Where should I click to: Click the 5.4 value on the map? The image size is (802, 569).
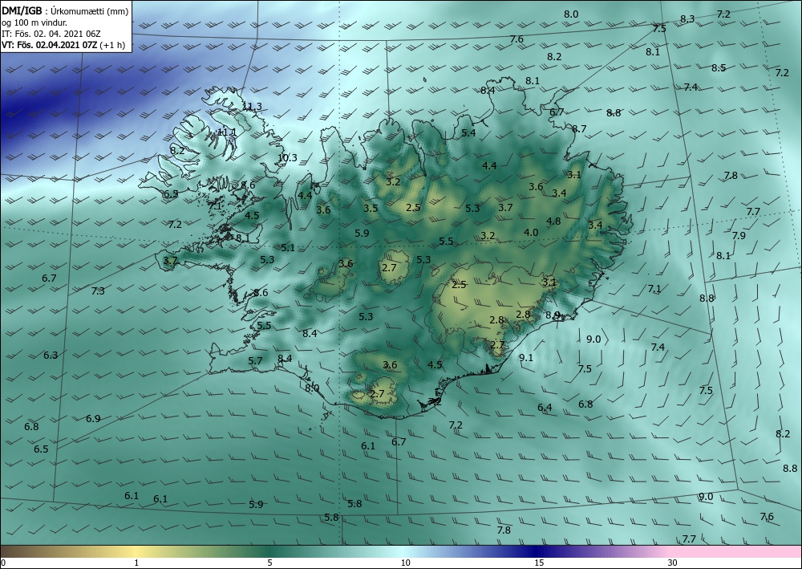coord(468,133)
